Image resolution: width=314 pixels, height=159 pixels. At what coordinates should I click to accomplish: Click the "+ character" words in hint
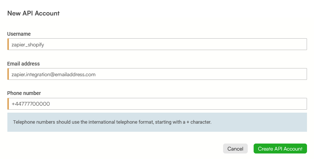point(199,122)
